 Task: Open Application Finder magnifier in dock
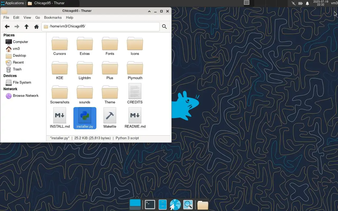(x=188, y=204)
